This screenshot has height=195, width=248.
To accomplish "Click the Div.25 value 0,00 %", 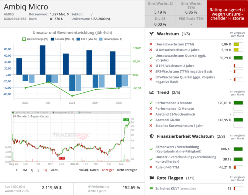I will point(160,25).
